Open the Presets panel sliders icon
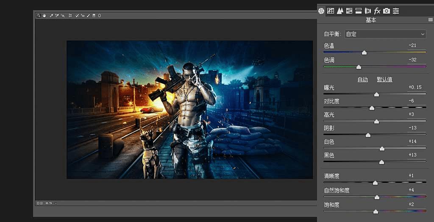The height and width of the screenshot is (222, 434). pos(396,11)
